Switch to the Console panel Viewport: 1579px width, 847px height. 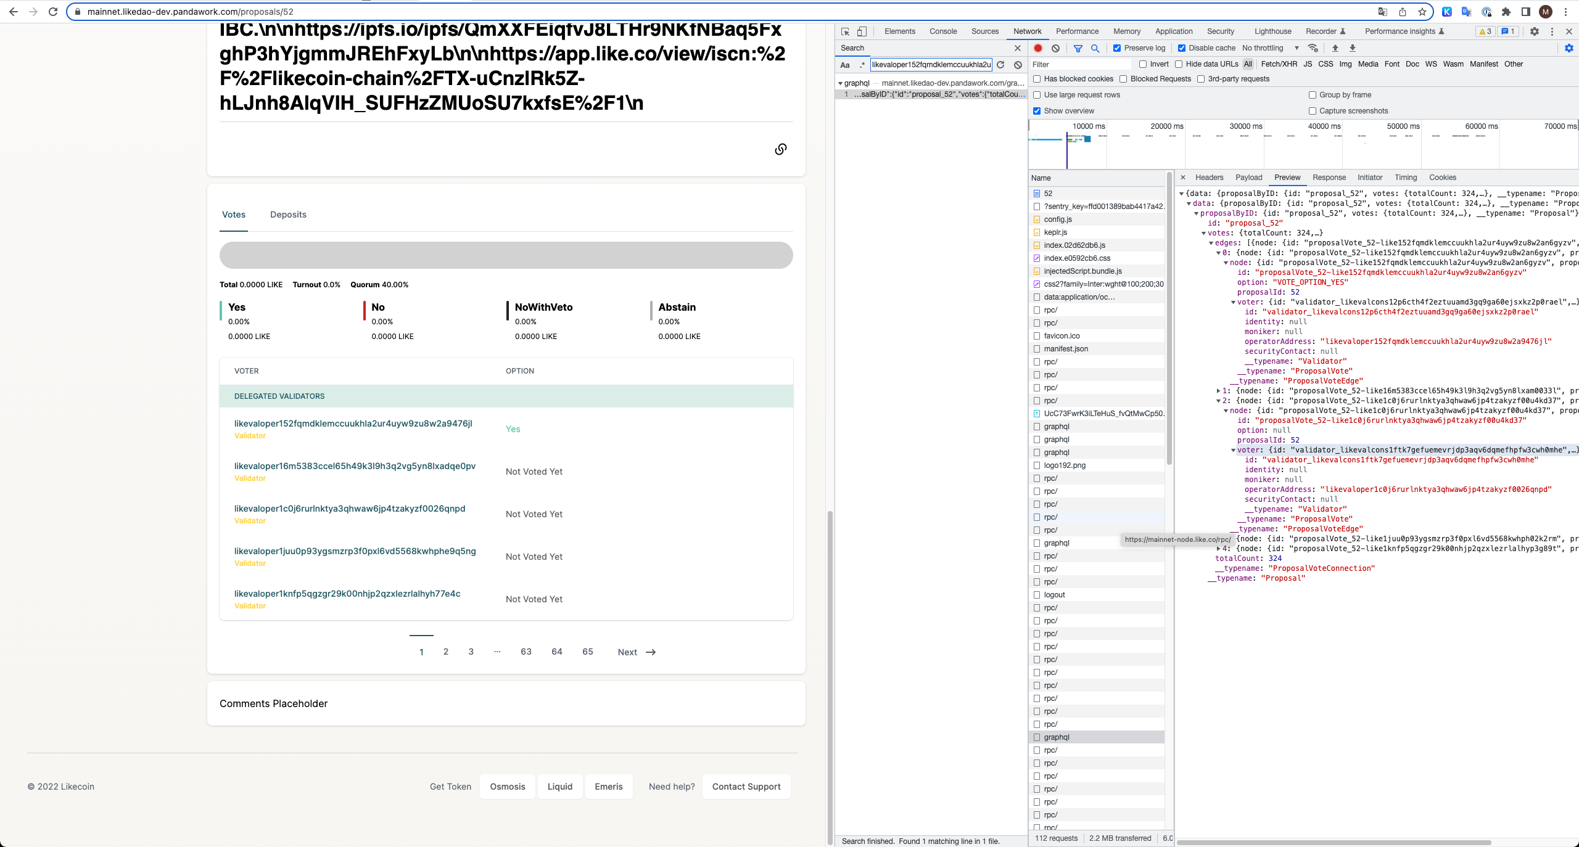(943, 31)
